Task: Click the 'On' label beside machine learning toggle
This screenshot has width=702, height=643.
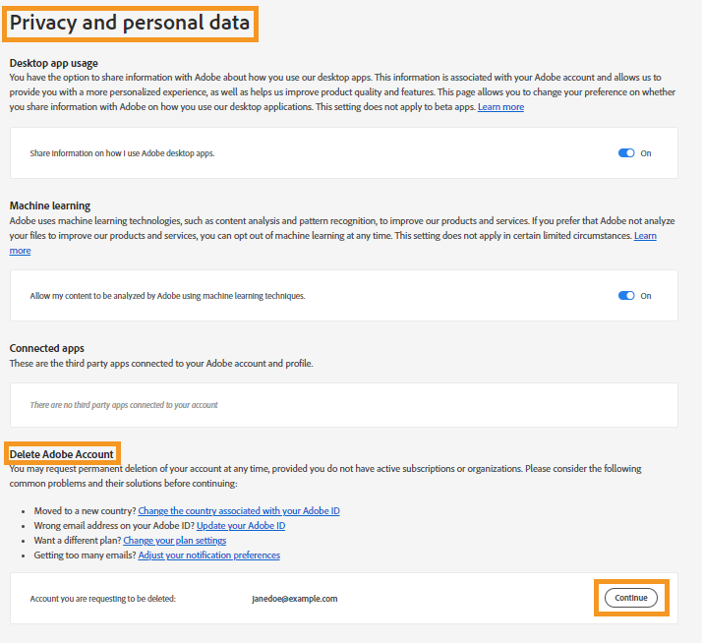Action: point(646,296)
